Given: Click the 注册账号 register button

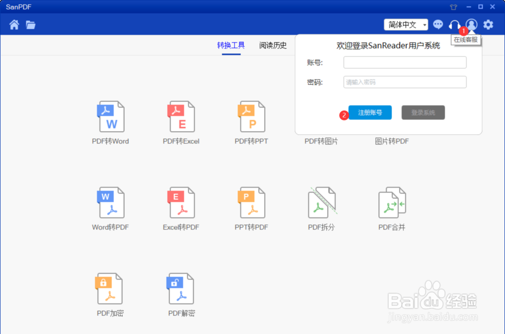Looking at the screenshot, I should (370, 113).
